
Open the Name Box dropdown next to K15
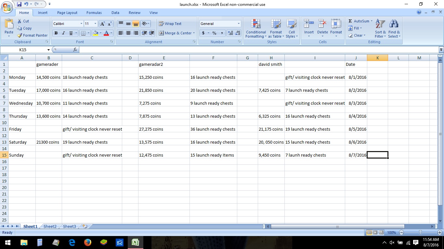pos(48,50)
